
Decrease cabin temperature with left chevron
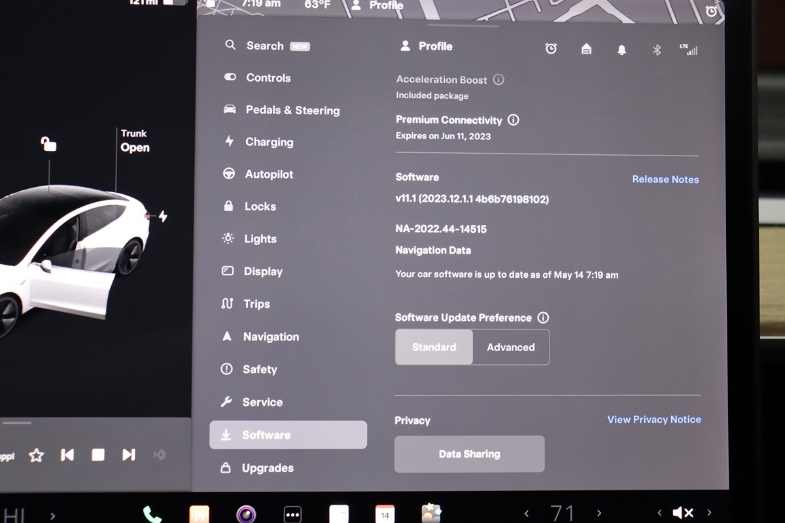click(525, 513)
